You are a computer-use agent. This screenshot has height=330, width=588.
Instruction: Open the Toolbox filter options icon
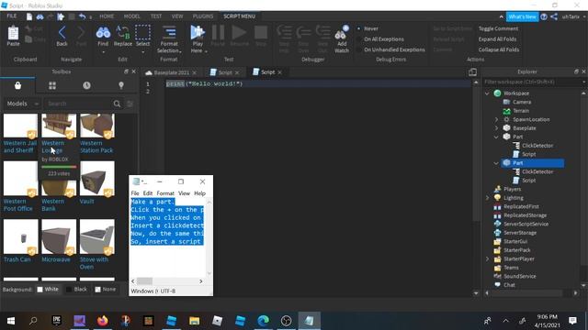(x=130, y=104)
